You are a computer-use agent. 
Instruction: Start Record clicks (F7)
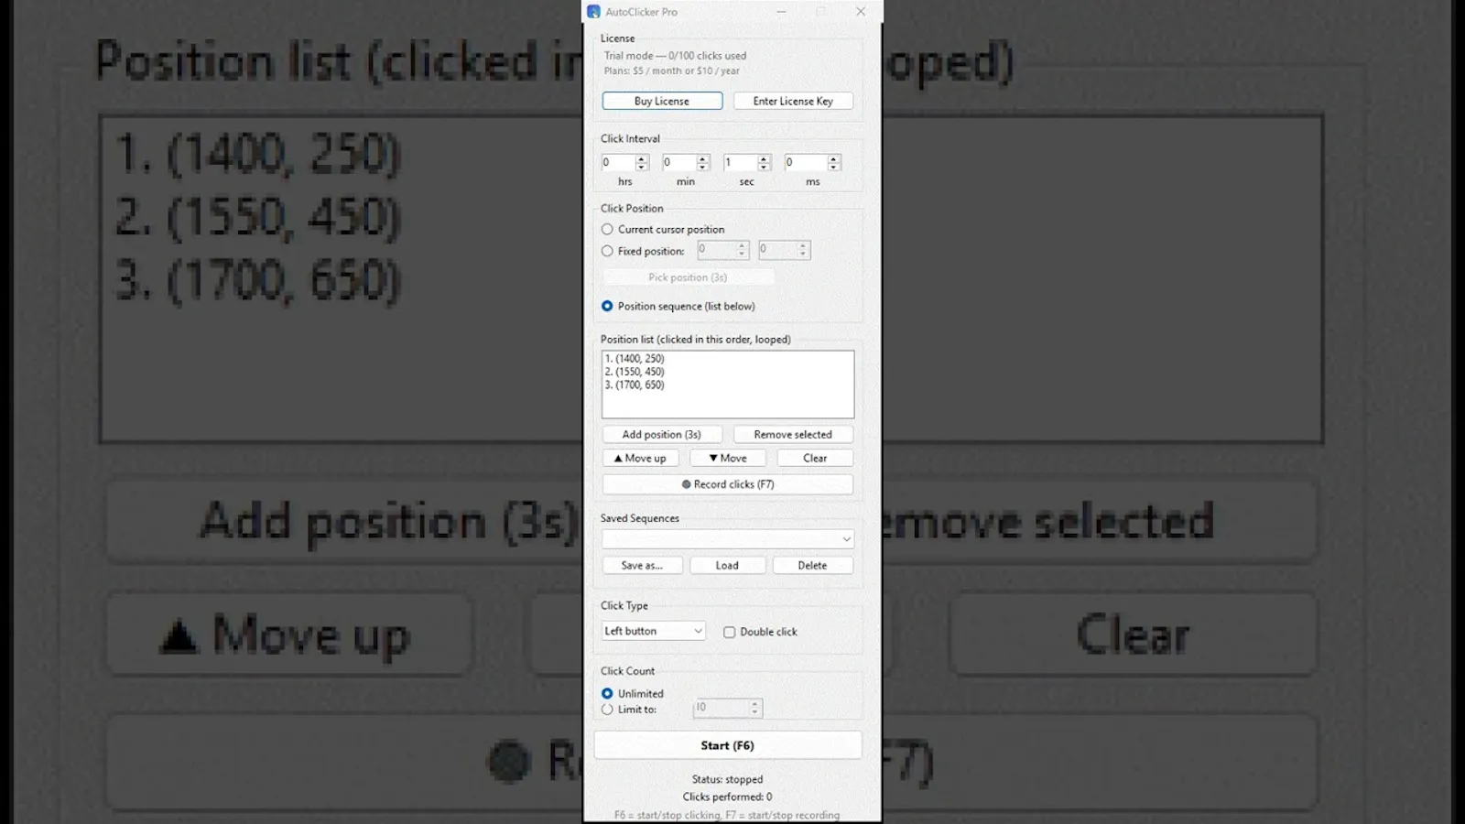click(x=728, y=484)
